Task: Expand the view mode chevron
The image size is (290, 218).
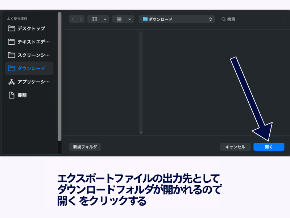Action: click(105, 19)
